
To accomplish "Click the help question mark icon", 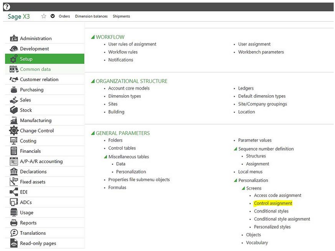I will pos(6,7).
